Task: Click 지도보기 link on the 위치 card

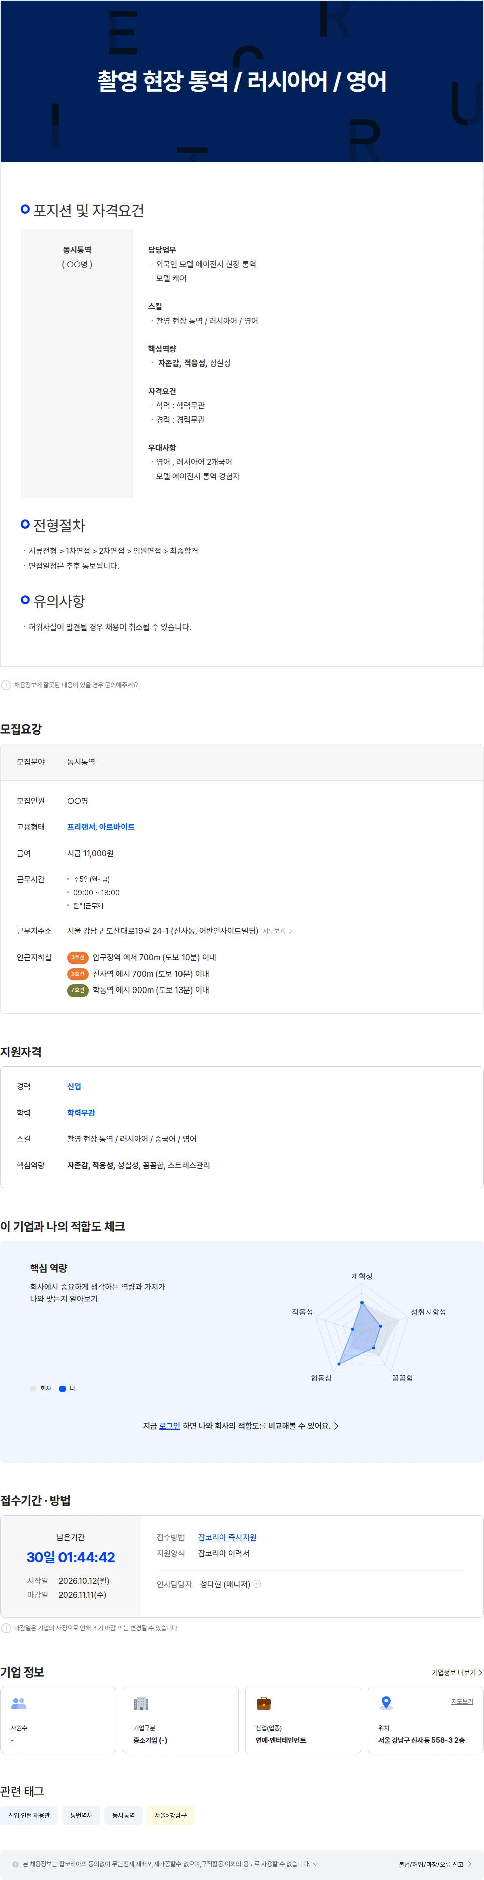Action: click(462, 1701)
